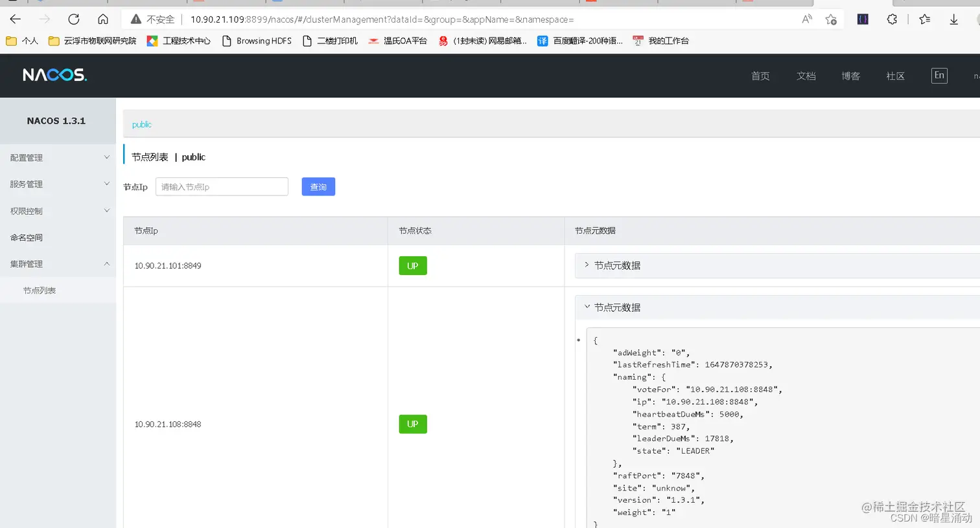
Task: Click the "raftPort": "7848" metadata line
Action: click(x=659, y=476)
